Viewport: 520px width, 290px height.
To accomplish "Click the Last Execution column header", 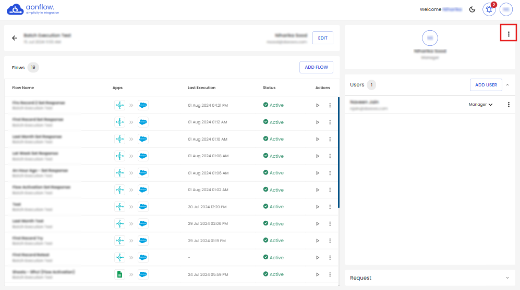I will click(201, 87).
